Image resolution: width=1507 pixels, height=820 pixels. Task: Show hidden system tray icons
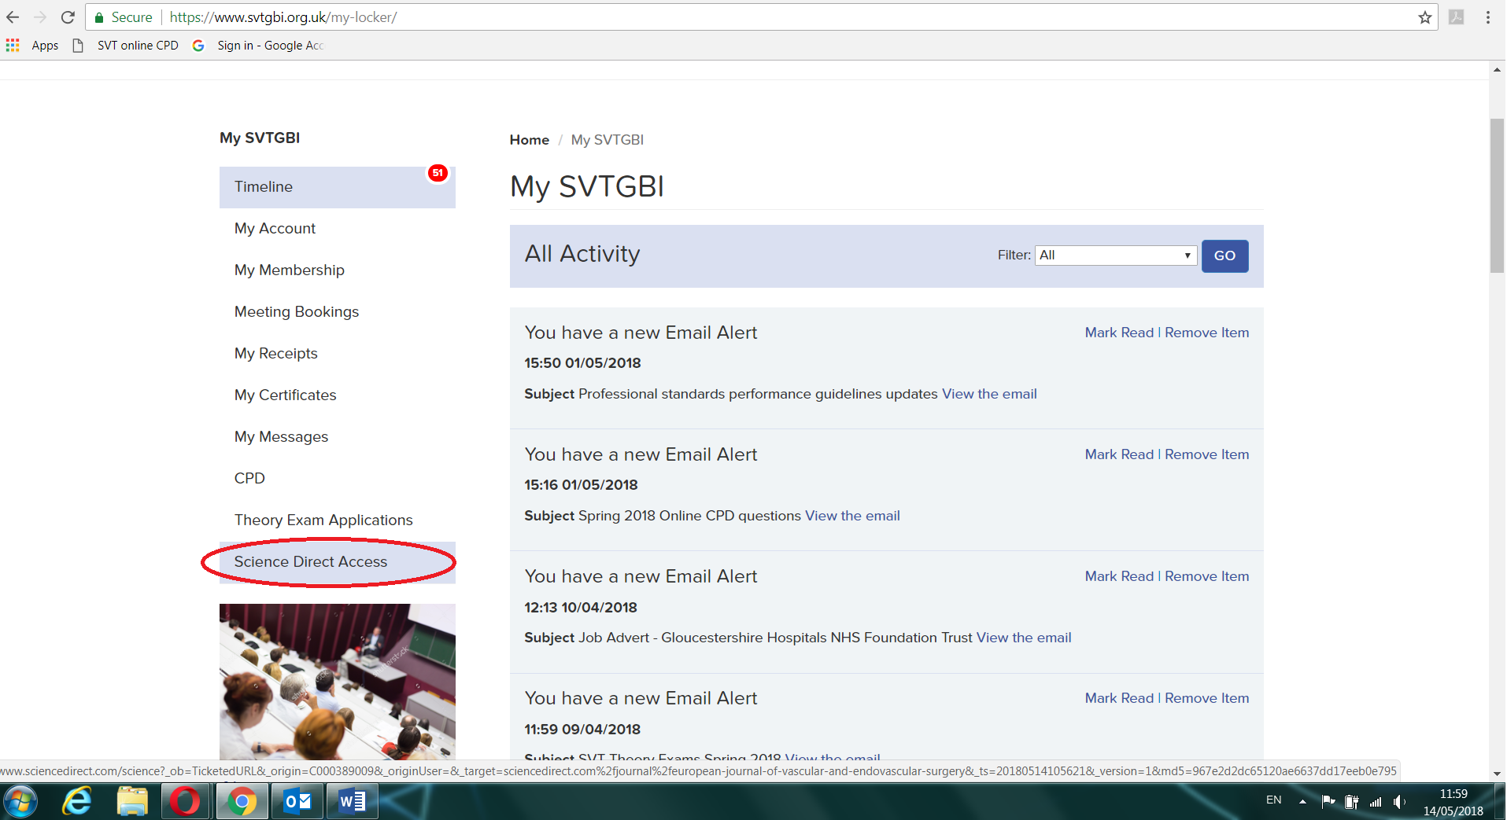[1302, 801]
